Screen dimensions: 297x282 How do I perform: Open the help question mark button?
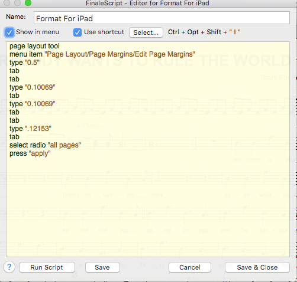[9, 267]
